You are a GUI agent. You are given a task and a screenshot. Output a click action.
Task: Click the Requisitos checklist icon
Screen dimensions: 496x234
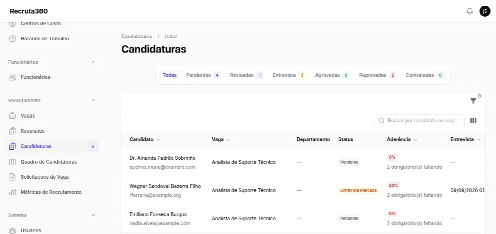[12, 131]
